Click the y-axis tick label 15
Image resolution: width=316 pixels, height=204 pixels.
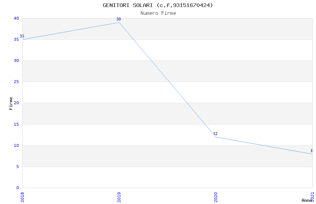pos(16,124)
